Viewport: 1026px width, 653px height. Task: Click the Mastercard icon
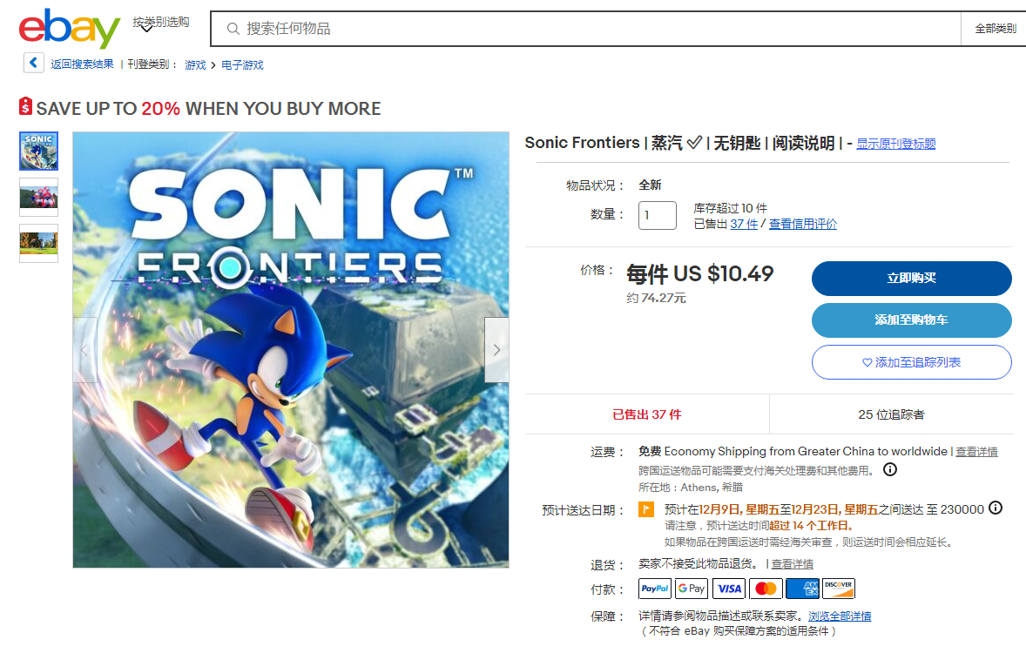click(x=766, y=589)
